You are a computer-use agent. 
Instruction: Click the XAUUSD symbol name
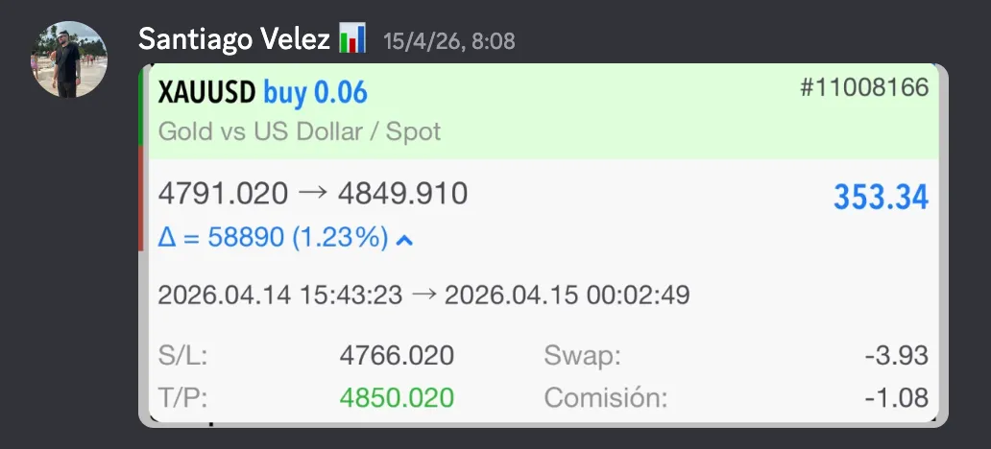coord(206,93)
